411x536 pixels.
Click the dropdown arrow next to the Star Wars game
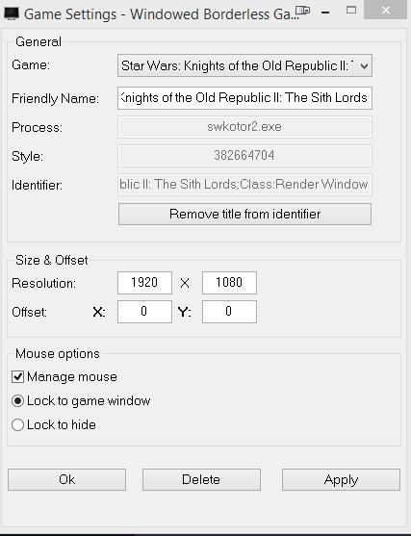pos(365,65)
